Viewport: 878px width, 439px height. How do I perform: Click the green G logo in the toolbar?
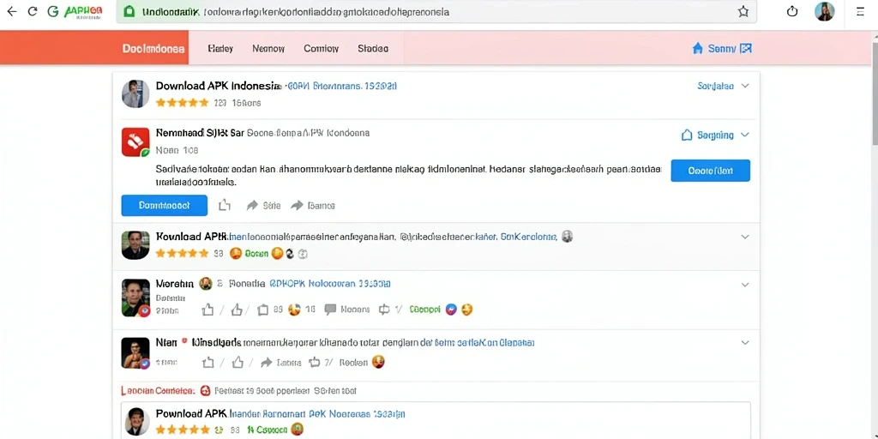click(x=53, y=11)
